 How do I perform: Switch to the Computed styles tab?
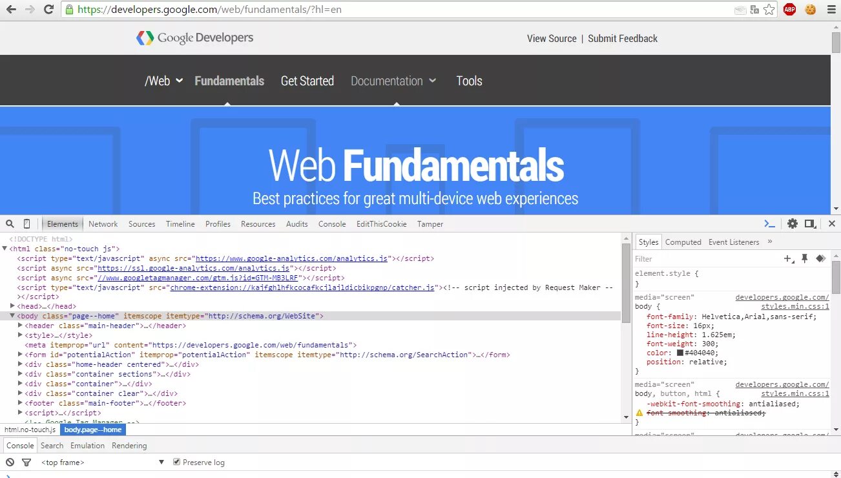click(x=683, y=242)
